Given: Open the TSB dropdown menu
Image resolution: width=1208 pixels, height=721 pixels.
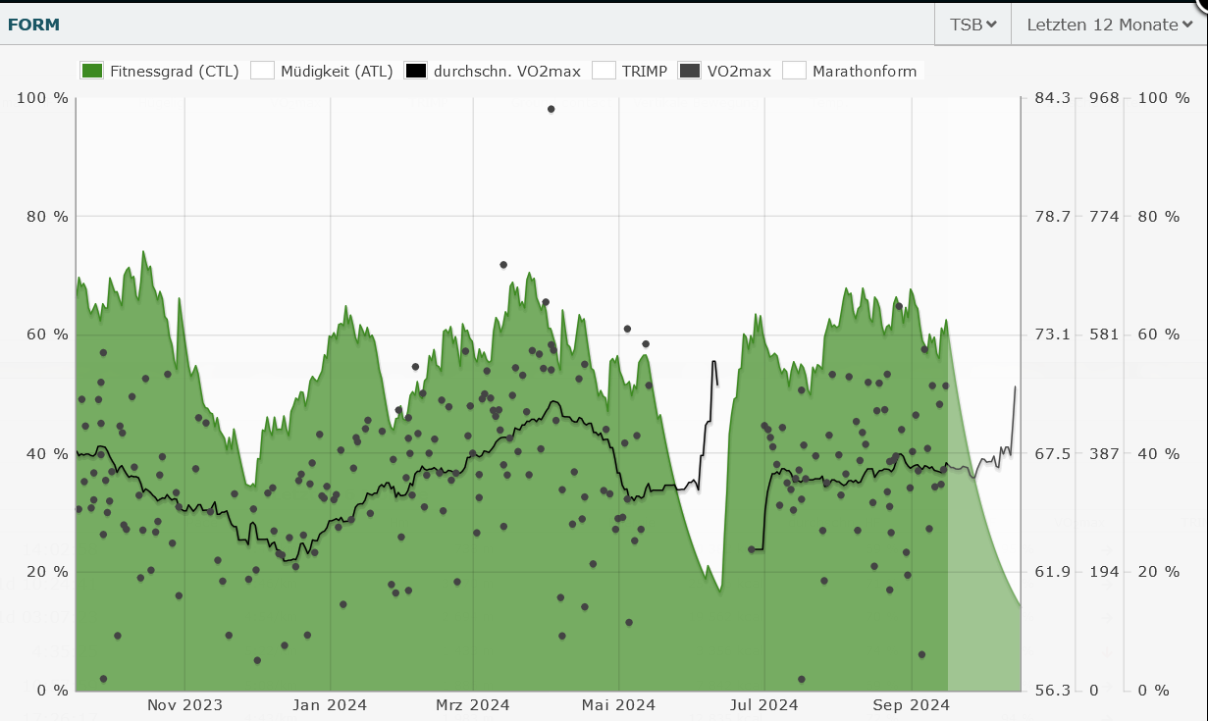Looking at the screenshot, I should coord(972,25).
